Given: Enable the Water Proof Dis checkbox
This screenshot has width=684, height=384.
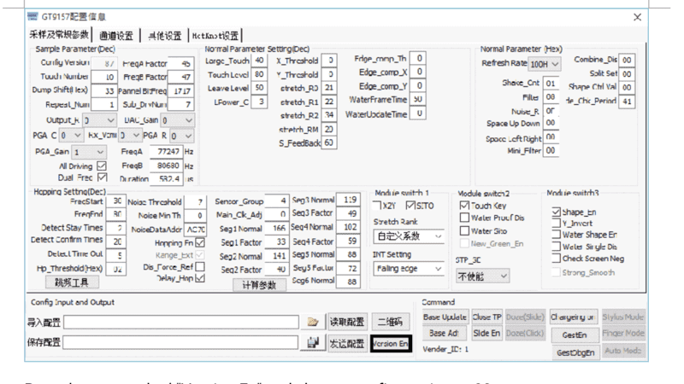Looking at the screenshot, I should click(x=464, y=218).
